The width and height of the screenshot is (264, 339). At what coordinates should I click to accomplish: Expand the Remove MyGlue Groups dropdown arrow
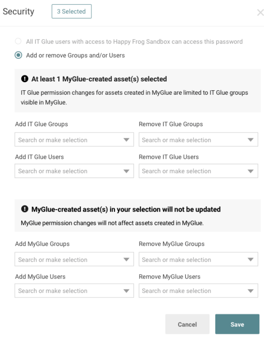250,260
